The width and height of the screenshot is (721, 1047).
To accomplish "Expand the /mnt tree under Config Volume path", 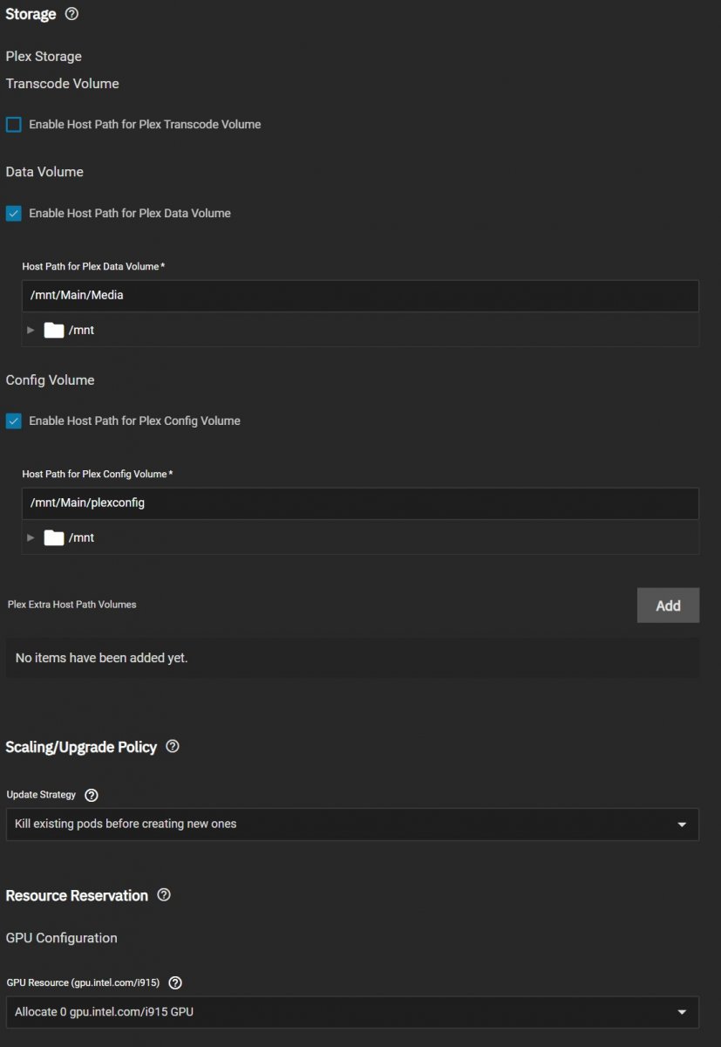I will (x=31, y=537).
